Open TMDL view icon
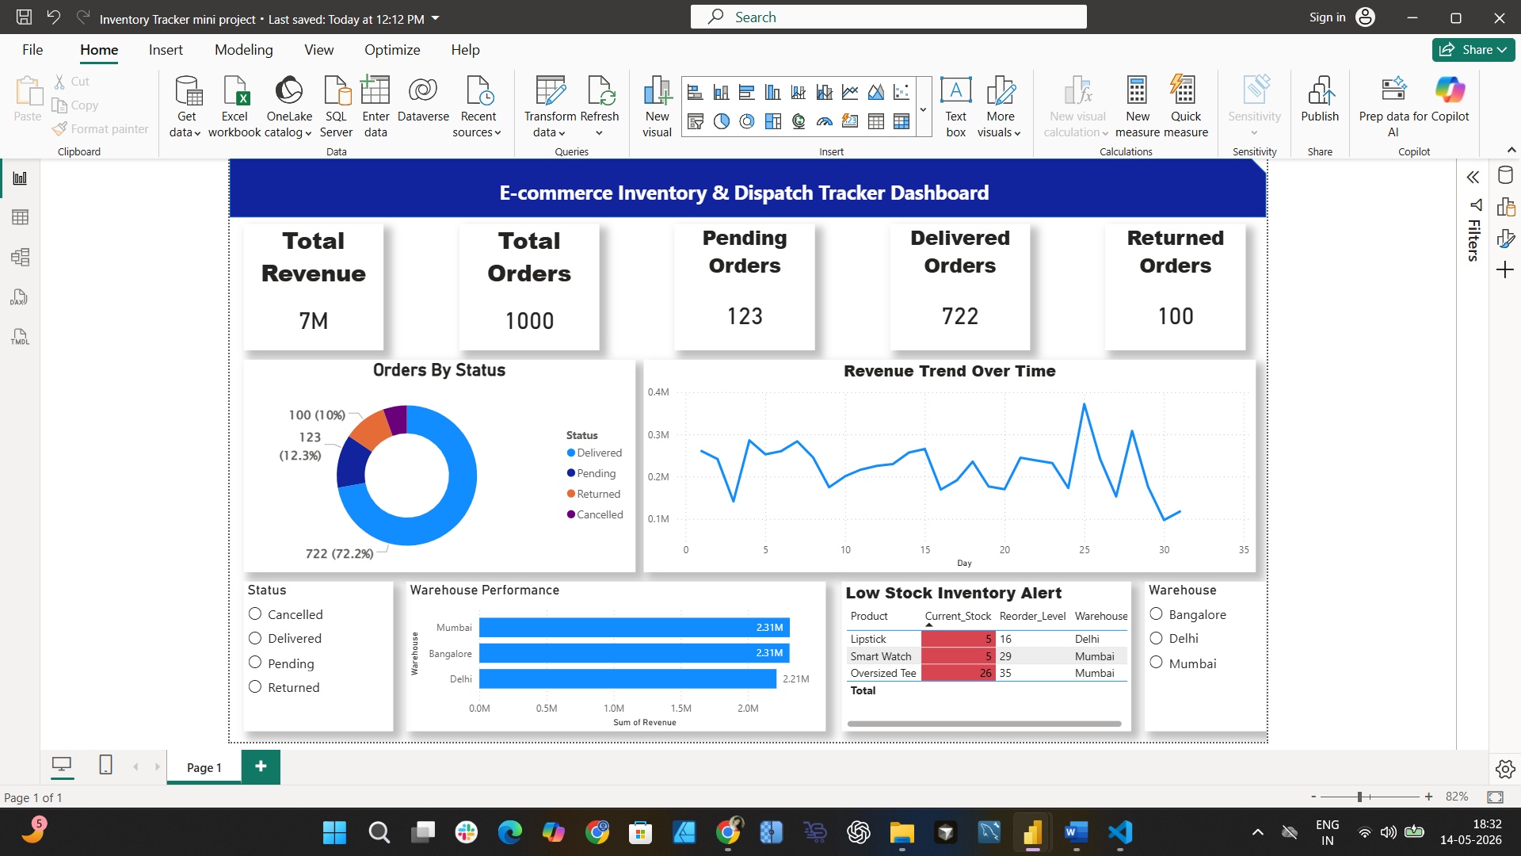This screenshot has height=856, width=1521. 20,337
